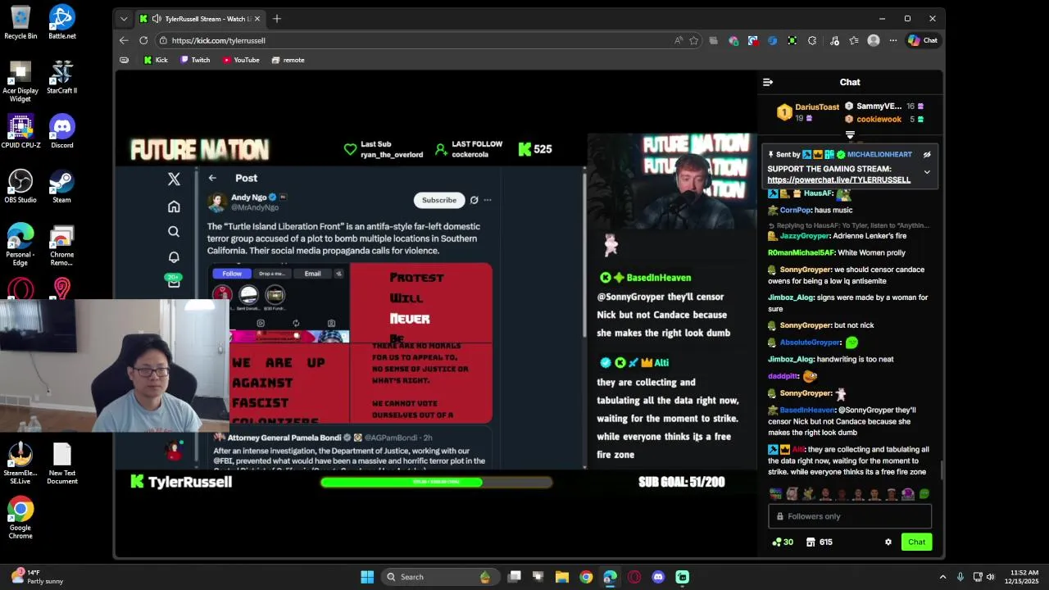Open File Explorer from taskbar
The height and width of the screenshot is (590, 1049).
point(562,577)
